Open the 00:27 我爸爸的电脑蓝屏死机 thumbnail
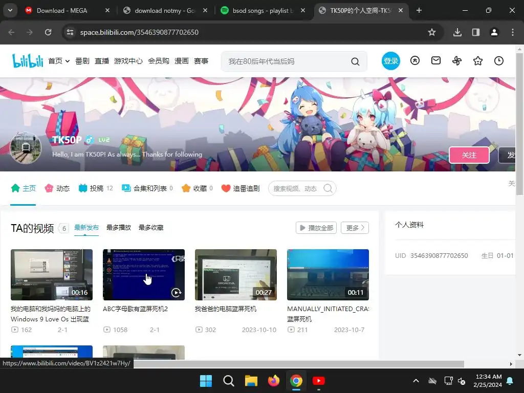The width and height of the screenshot is (524, 393). tap(235, 275)
